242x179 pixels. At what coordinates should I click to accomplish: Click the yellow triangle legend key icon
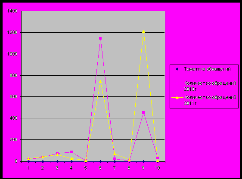pyautogui.click(x=177, y=98)
